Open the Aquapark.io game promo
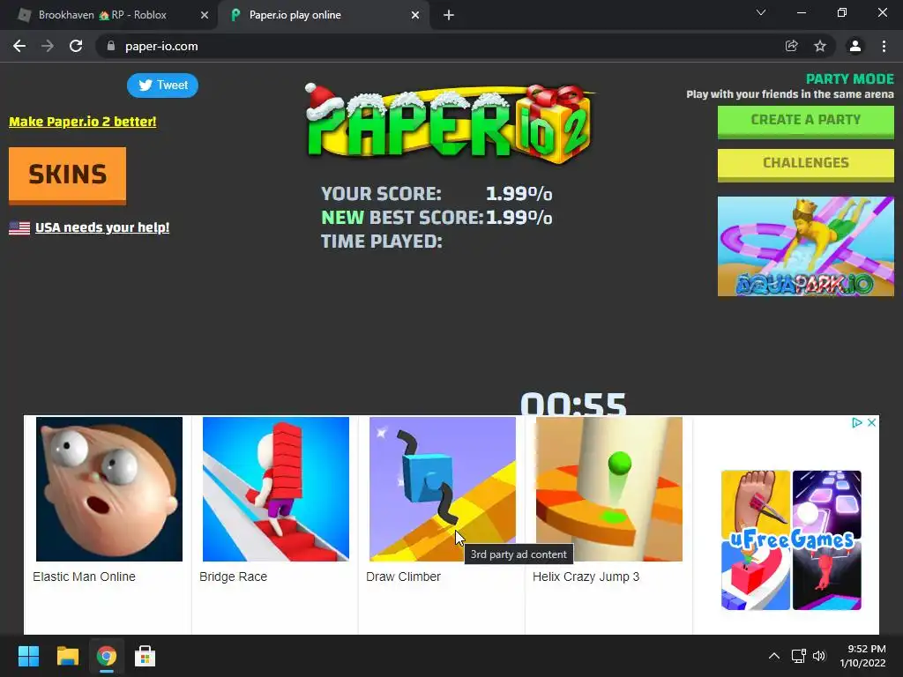903x677 pixels. [806, 247]
